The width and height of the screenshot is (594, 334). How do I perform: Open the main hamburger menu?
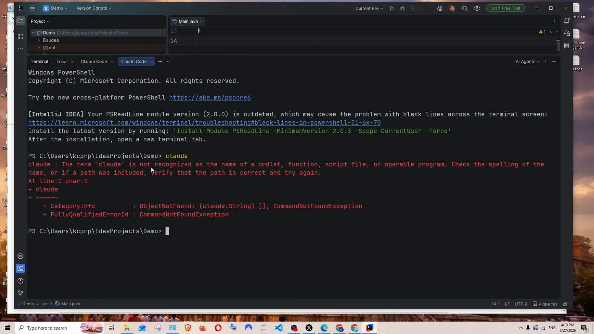(32, 8)
